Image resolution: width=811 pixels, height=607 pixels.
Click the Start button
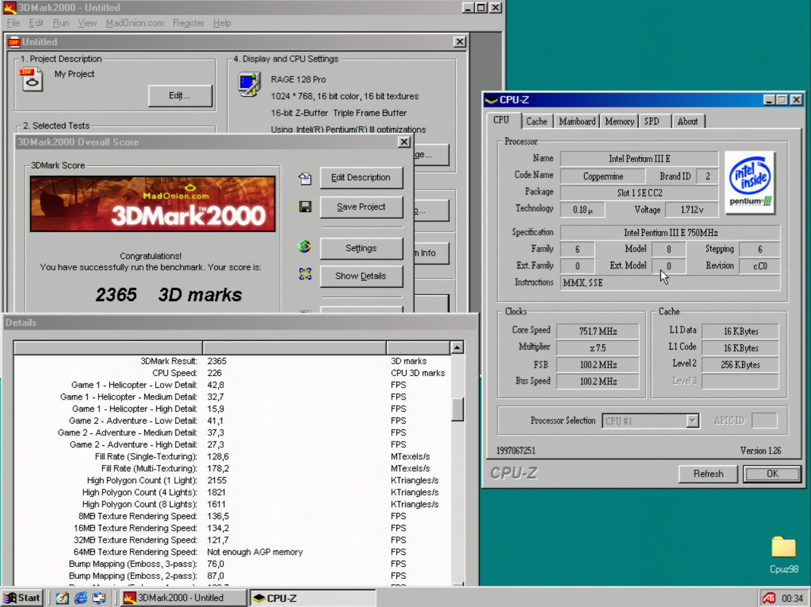click(x=22, y=598)
